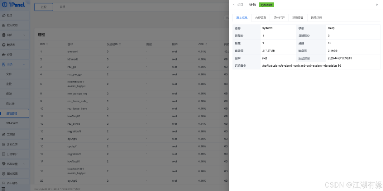The height and width of the screenshot is (191, 383).
Task: Click the back arrow in details drawer
Action: tap(234, 5)
